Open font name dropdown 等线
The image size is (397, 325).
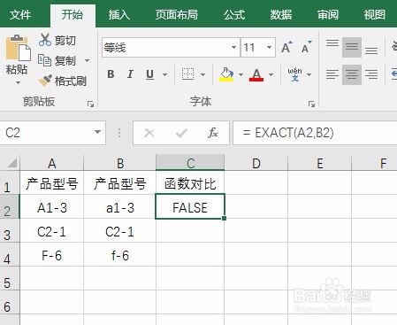click(x=233, y=47)
